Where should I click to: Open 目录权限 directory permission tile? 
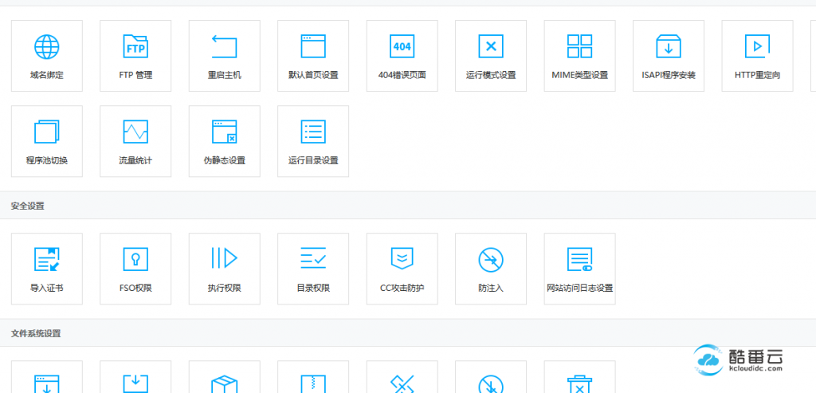pos(313,259)
